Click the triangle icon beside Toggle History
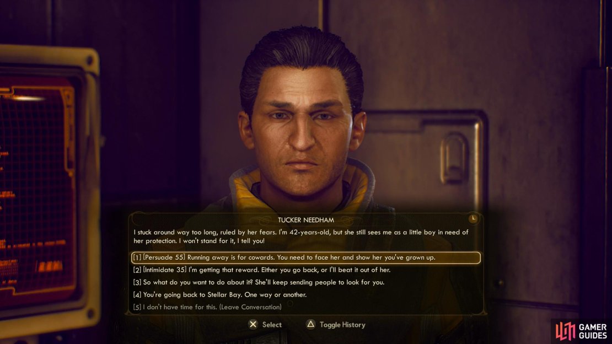Viewport: 612px width, 344px height. tap(310, 325)
